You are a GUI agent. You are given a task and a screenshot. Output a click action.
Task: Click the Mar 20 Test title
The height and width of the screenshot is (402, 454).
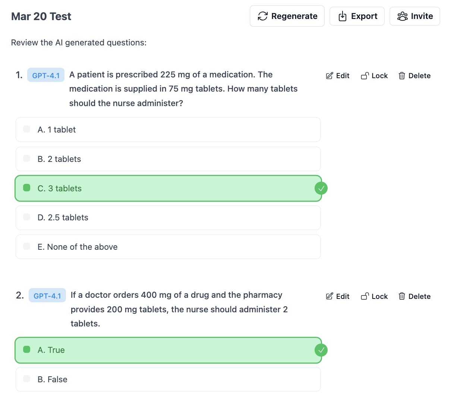click(x=41, y=16)
